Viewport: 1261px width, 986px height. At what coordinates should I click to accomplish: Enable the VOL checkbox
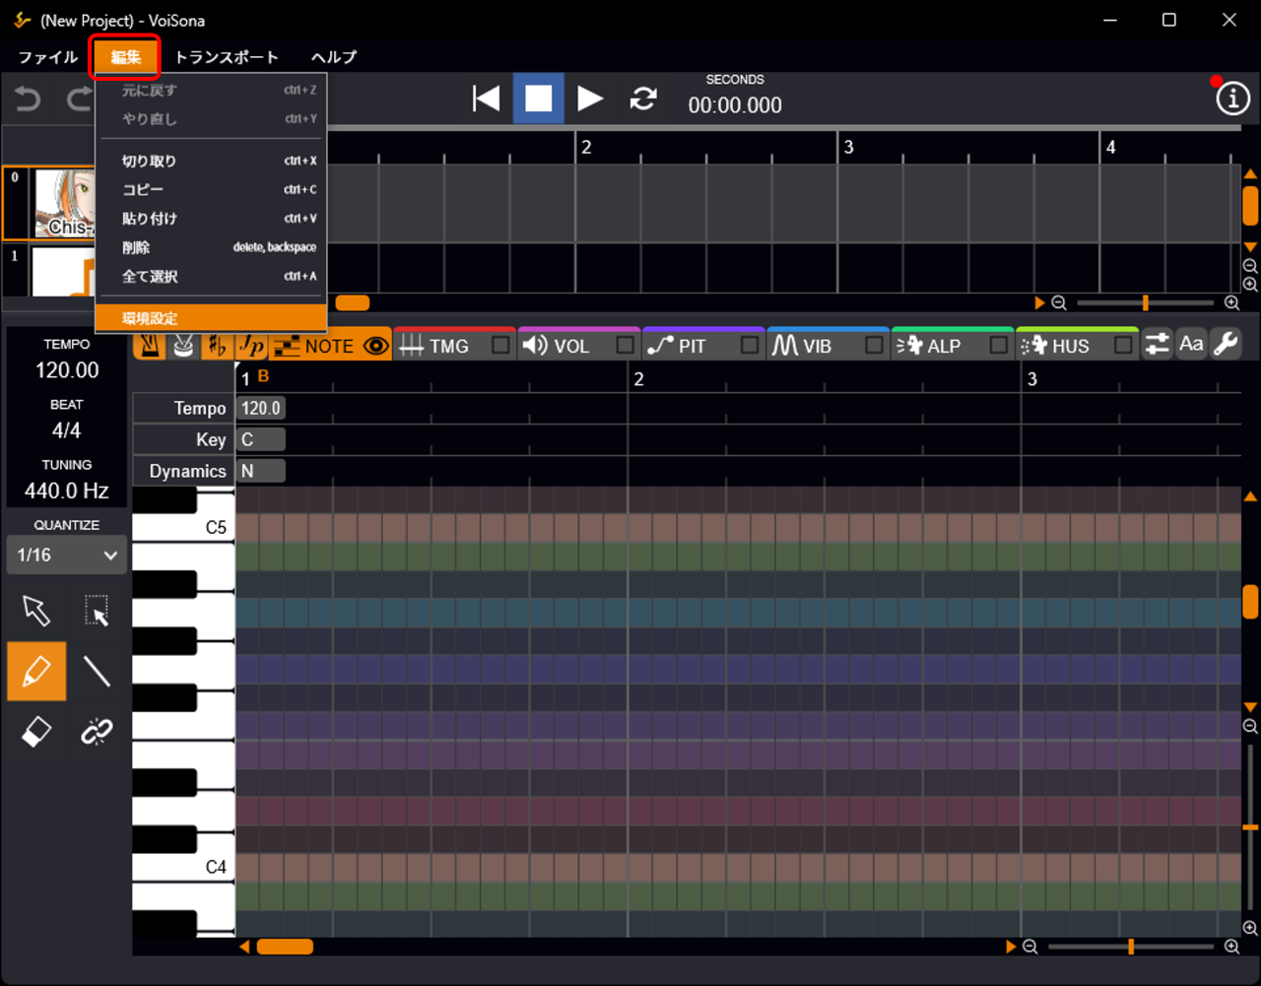[625, 345]
